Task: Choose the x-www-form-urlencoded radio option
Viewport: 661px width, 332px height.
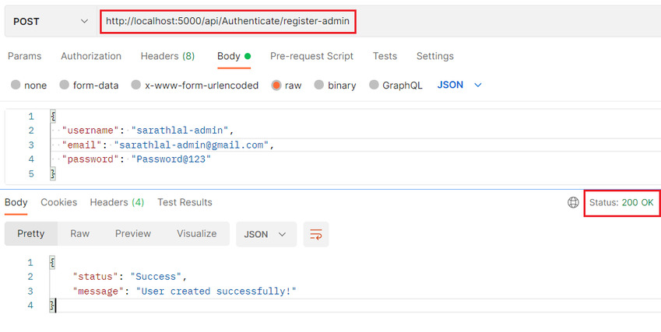Action: (x=136, y=86)
